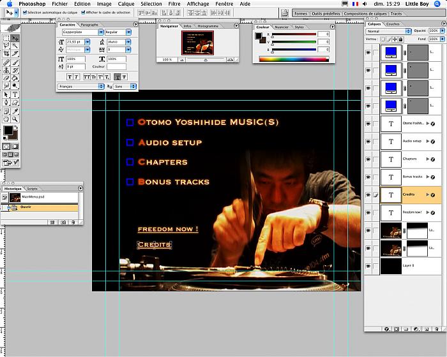Select the Move tool in the toolbox
447x357 pixels.
coord(15,38)
